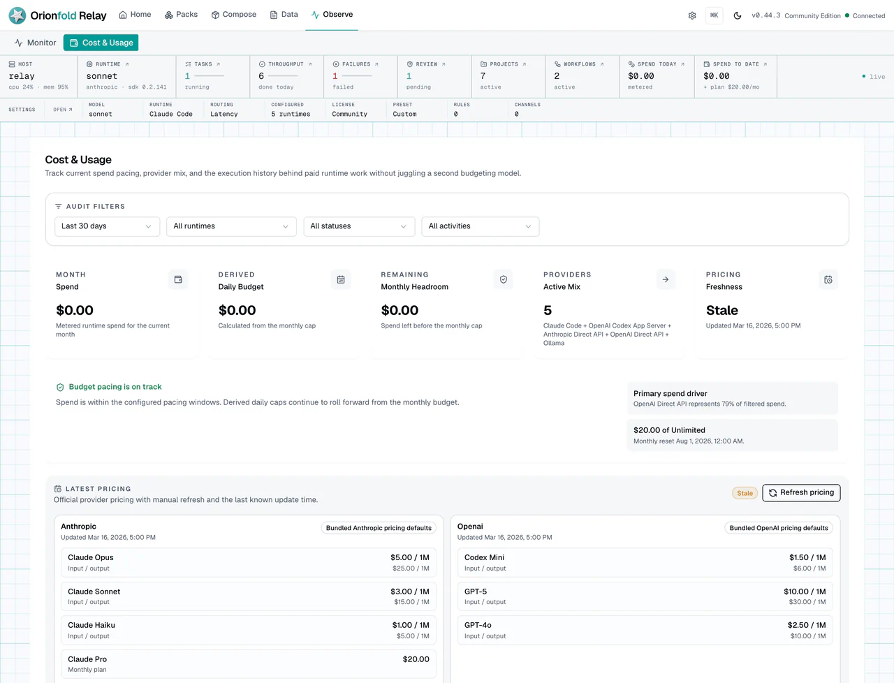Switch to the Packs tab
Image resolution: width=894 pixels, height=683 pixels.
[x=181, y=15]
